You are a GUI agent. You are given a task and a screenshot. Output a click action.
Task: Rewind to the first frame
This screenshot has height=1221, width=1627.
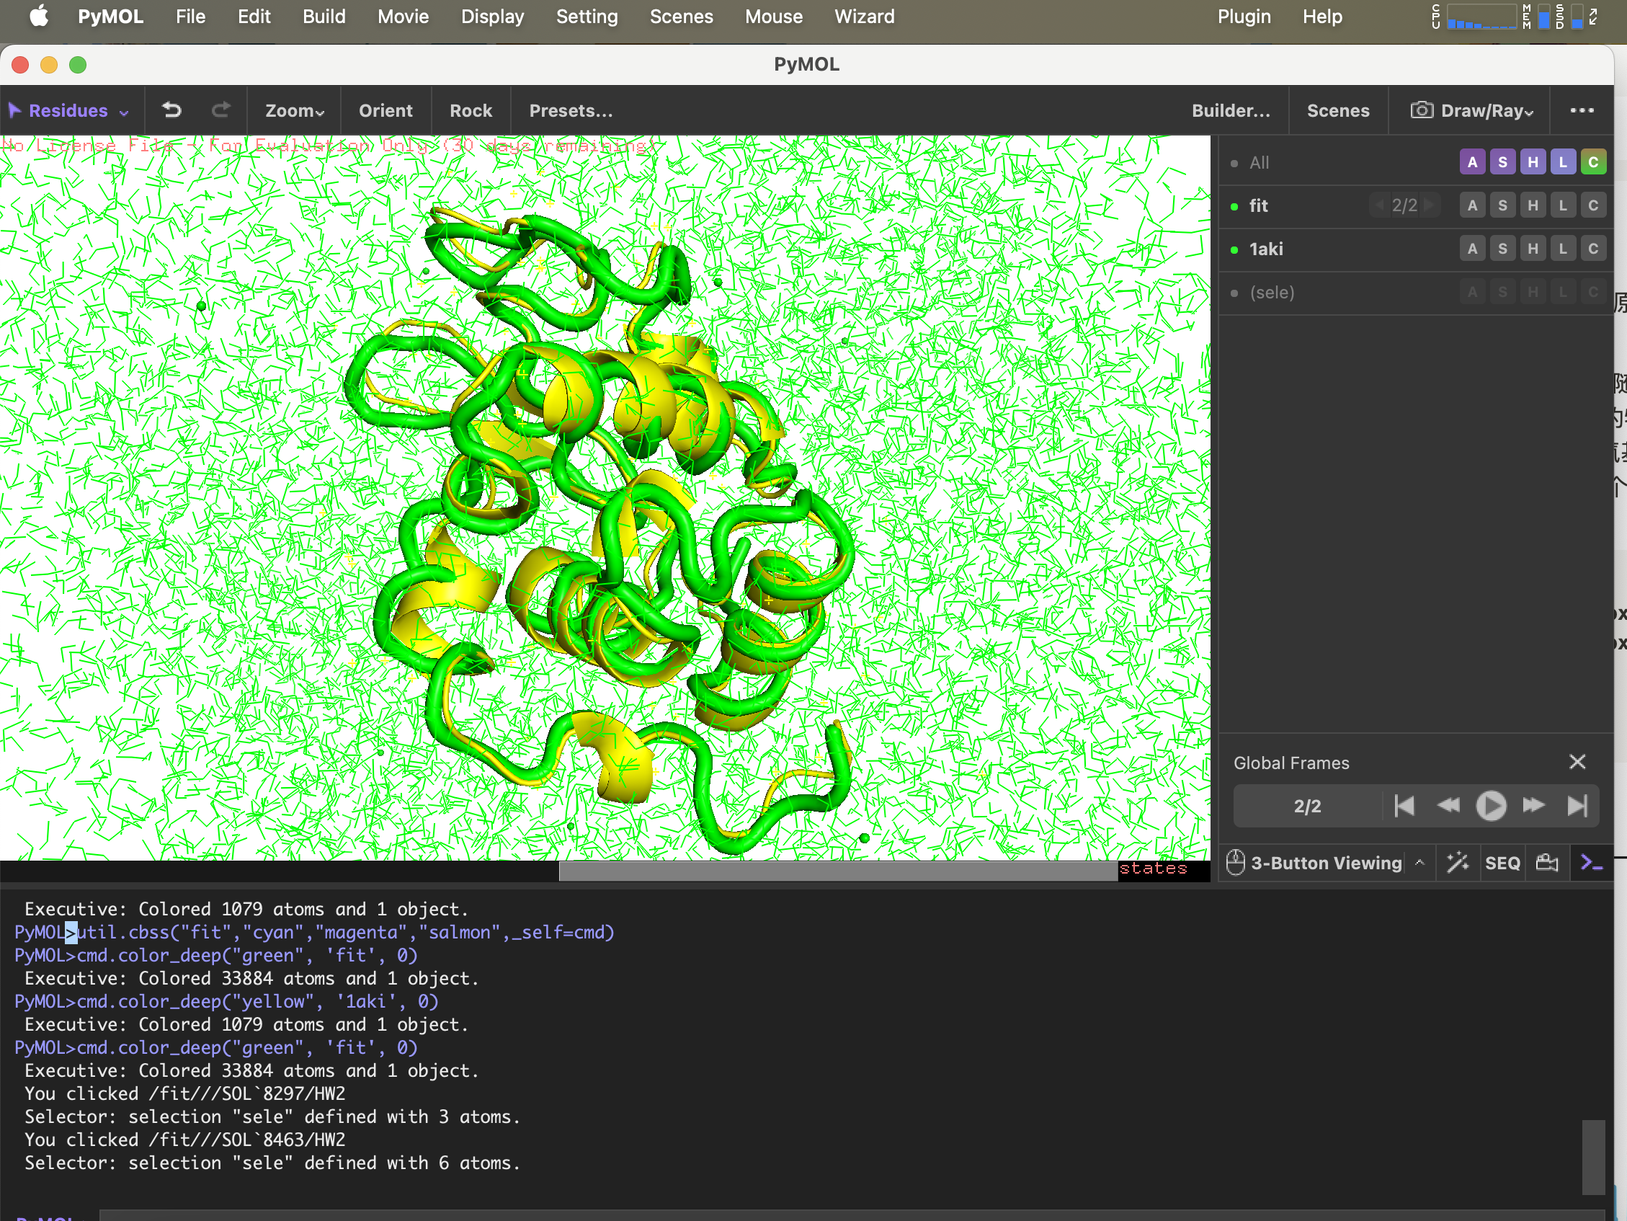click(x=1404, y=806)
